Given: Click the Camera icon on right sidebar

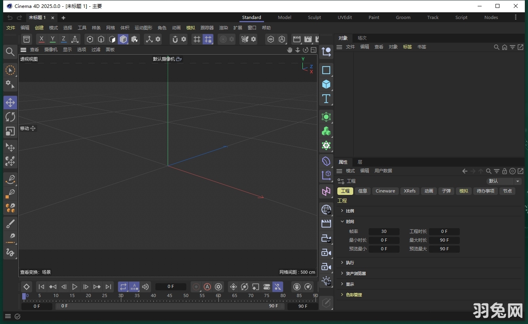Looking at the screenshot, I should [x=326, y=252].
